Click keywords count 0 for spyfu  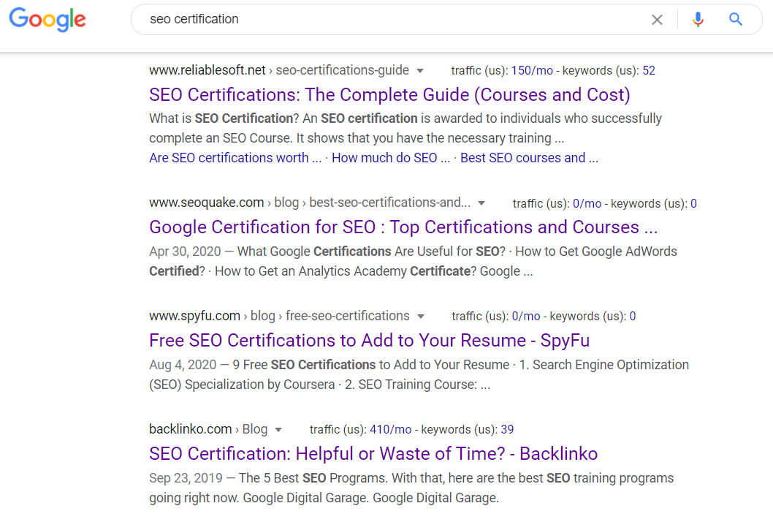pyautogui.click(x=633, y=317)
